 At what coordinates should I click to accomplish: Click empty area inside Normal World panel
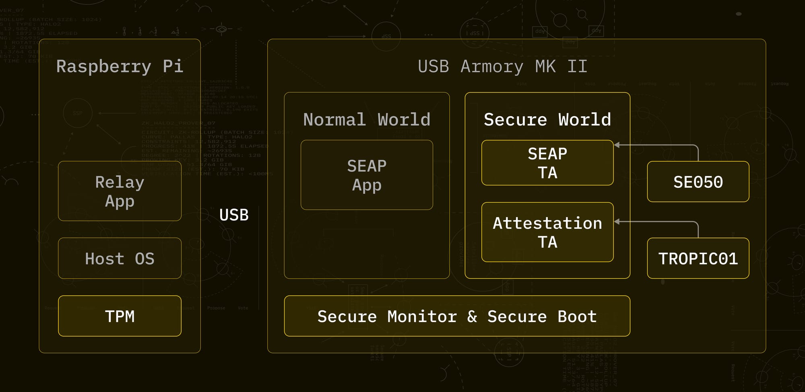coord(367,245)
